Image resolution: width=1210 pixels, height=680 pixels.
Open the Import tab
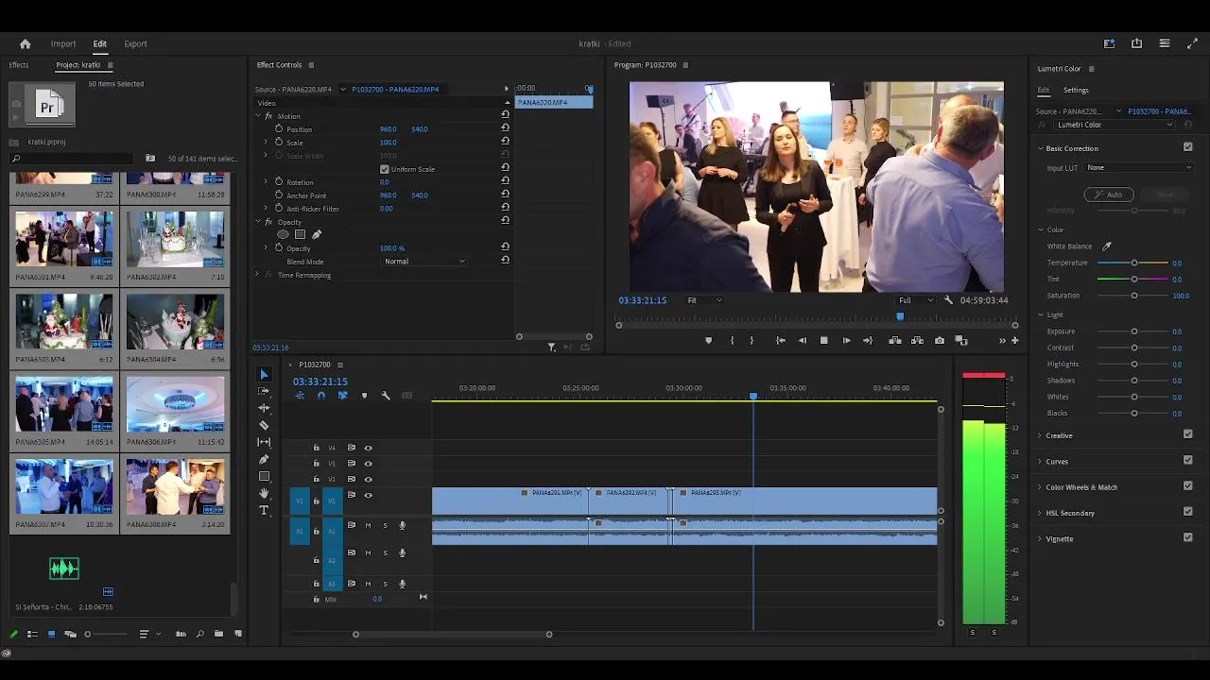click(x=63, y=43)
